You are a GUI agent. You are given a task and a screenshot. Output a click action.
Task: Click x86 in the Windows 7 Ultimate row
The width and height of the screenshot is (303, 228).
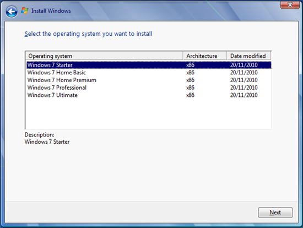click(191, 95)
